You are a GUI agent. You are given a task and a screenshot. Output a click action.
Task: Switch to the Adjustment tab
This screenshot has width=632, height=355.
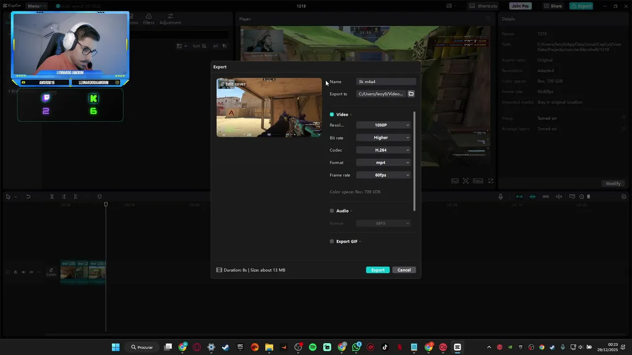(x=170, y=19)
